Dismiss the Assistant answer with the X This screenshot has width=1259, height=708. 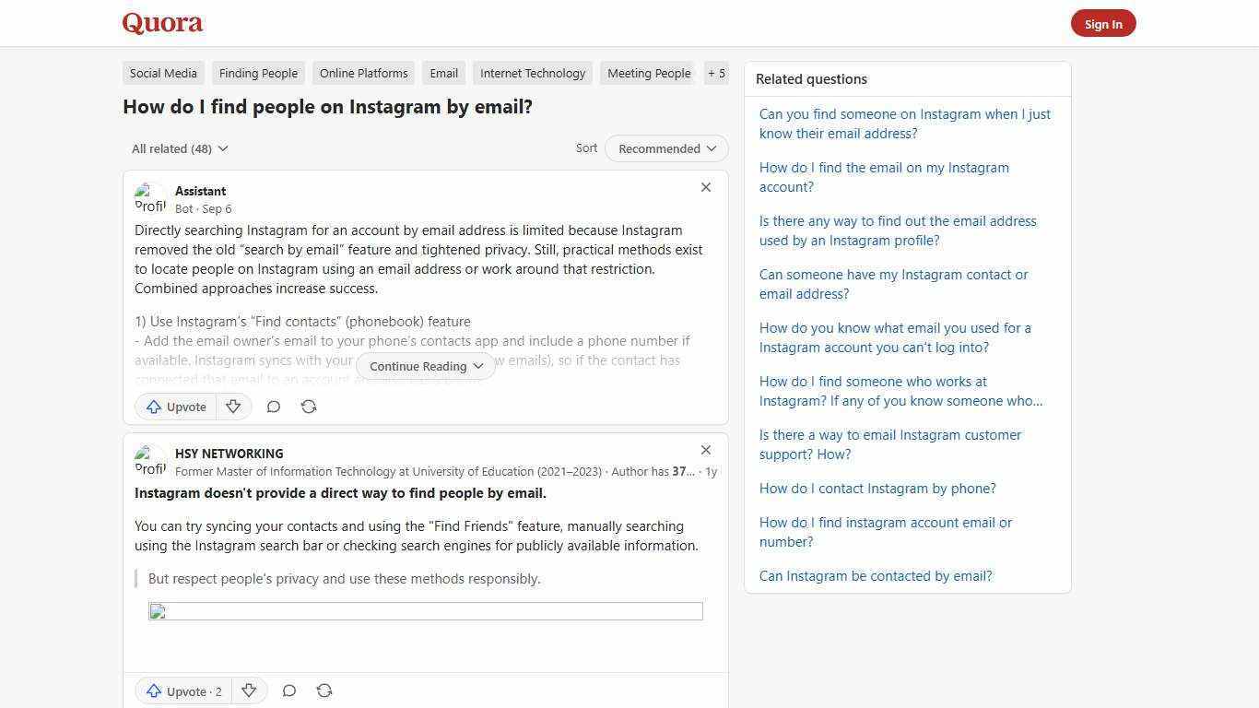click(x=706, y=187)
